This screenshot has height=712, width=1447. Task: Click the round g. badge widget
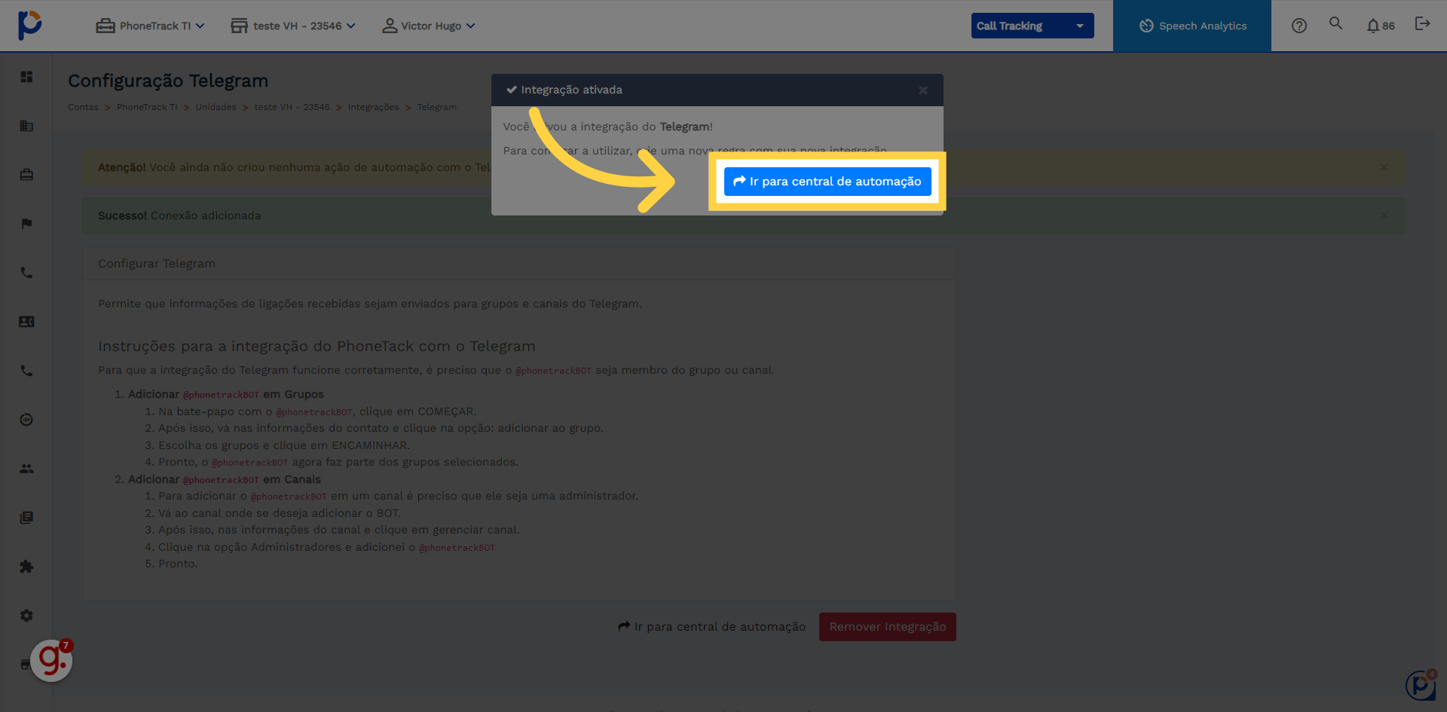[51, 661]
